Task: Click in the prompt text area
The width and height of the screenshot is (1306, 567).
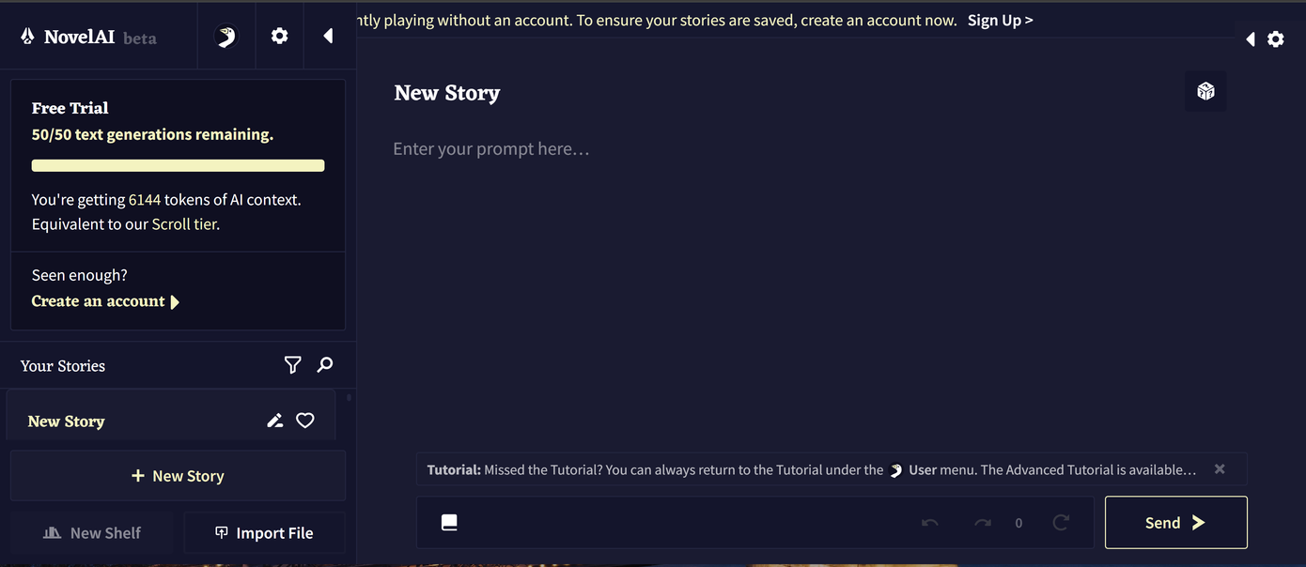Action: tap(808, 282)
